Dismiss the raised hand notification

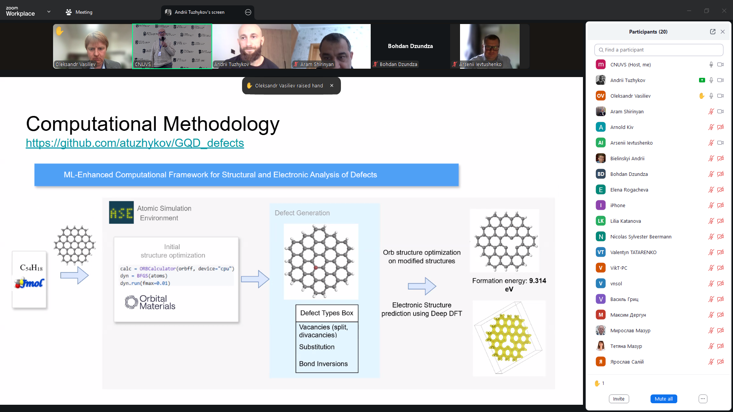tap(332, 85)
